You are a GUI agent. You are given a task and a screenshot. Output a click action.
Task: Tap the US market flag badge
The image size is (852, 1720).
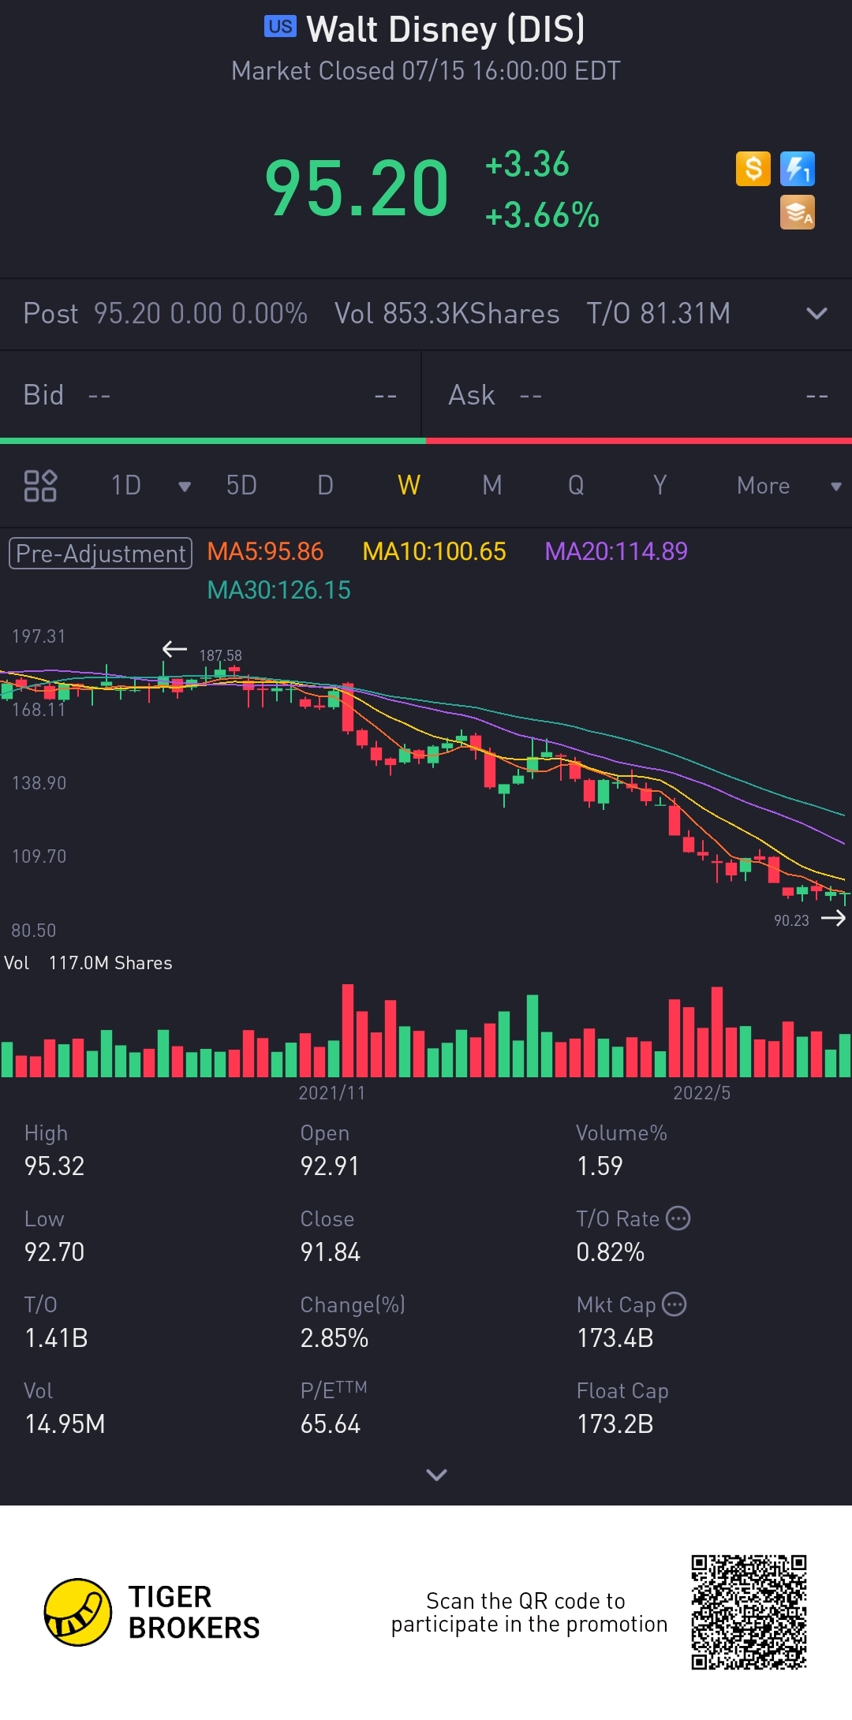click(280, 27)
